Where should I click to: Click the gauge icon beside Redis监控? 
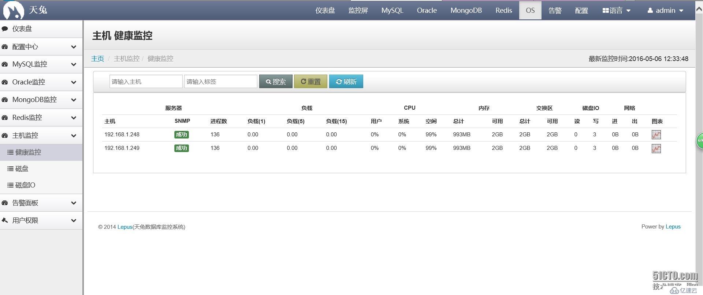pyautogui.click(x=5, y=118)
